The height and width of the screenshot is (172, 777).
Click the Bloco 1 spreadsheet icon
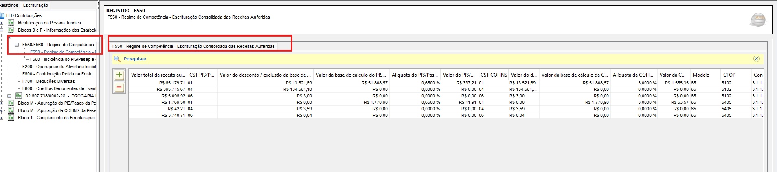11,118
